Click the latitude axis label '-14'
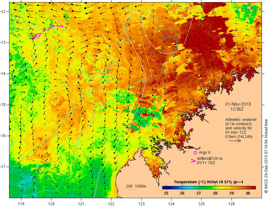The height and width of the screenshot is (207, 268). click(x=3, y=74)
